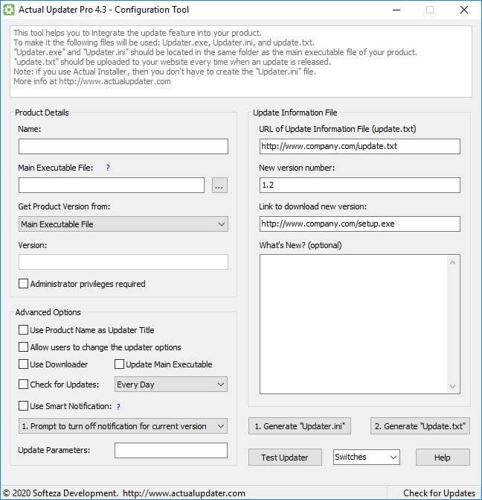Click the question mark next to Use Smart Notification
Viewport: 482px width, 500px height.
pos(118,406)
